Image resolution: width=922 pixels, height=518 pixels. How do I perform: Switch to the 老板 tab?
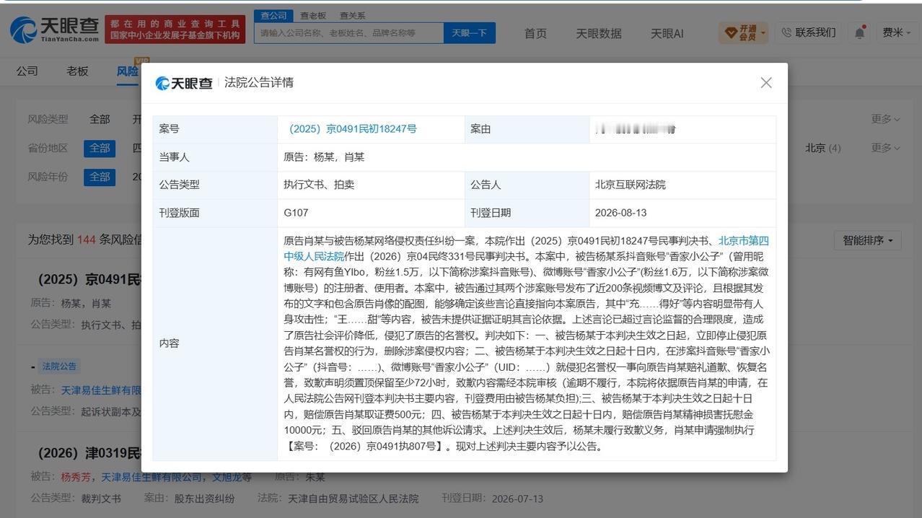[77, 71]
